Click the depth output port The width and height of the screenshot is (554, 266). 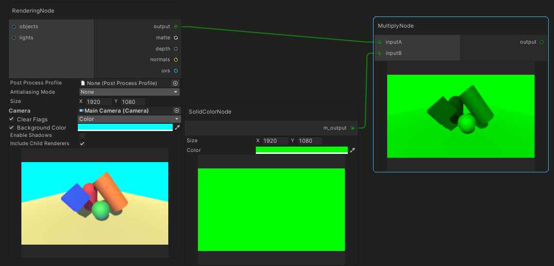click(x=176, y=49)
